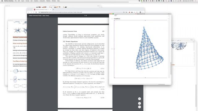Open the Window menu
This screenshot has height=111, width=198.
tap(54, 1)
